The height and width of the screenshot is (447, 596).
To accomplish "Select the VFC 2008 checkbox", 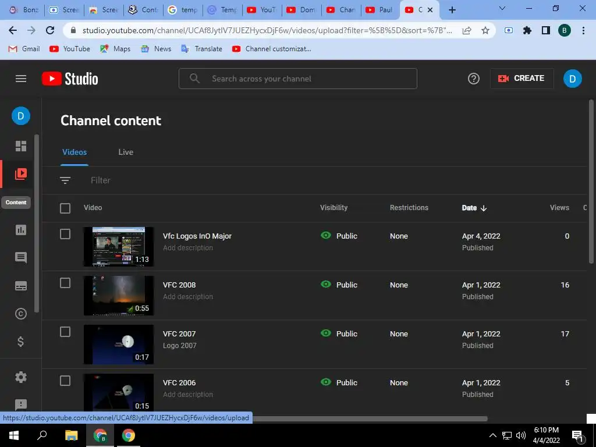I will 65,283.
